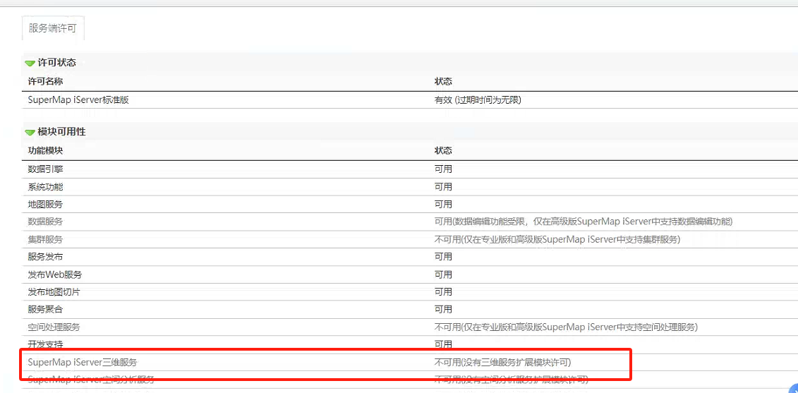Screen dimensions: 798x393
Task: Click the 可用 status of 数据引擎
Action: 443,169
